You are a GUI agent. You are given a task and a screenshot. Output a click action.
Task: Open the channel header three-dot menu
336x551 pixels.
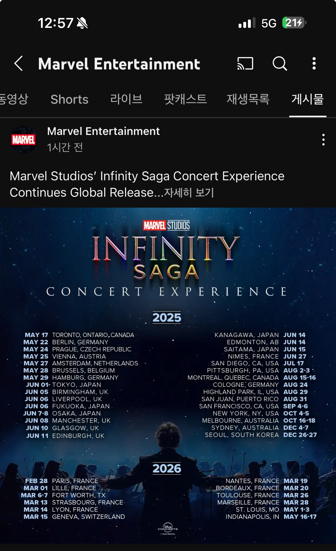314,63
